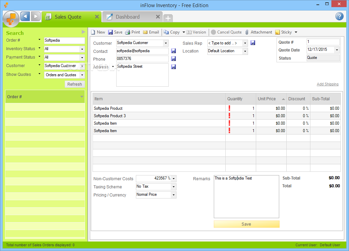The image size is (349, 251).
Task: Save sales rep with floppy icon
Action: click(x=253, y=43)
